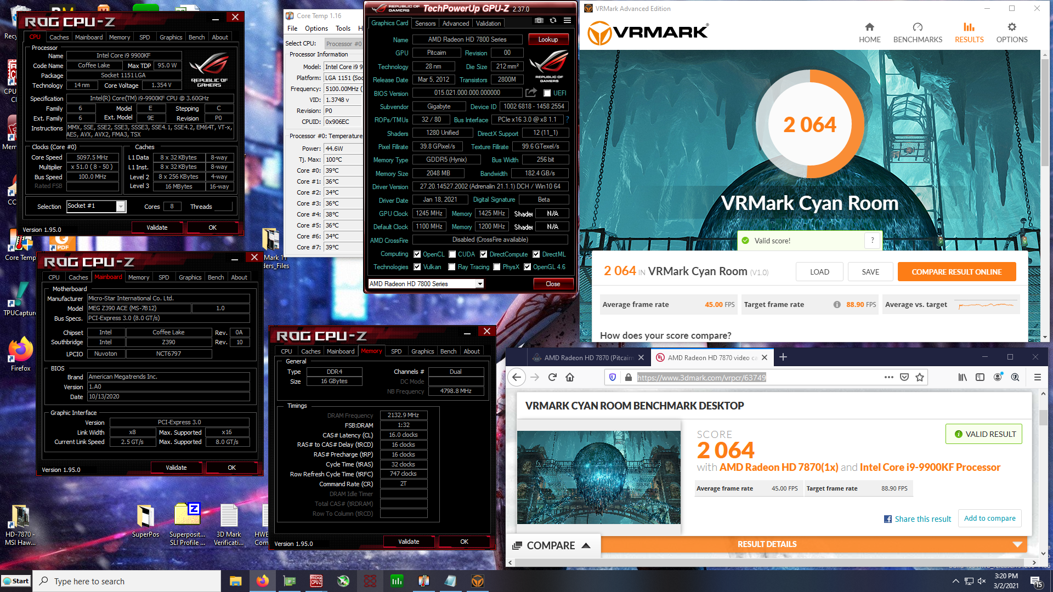Switch to Sensors tab in GPU-Z
This screenshot has height=592, width=1053.
click(425, 24)
